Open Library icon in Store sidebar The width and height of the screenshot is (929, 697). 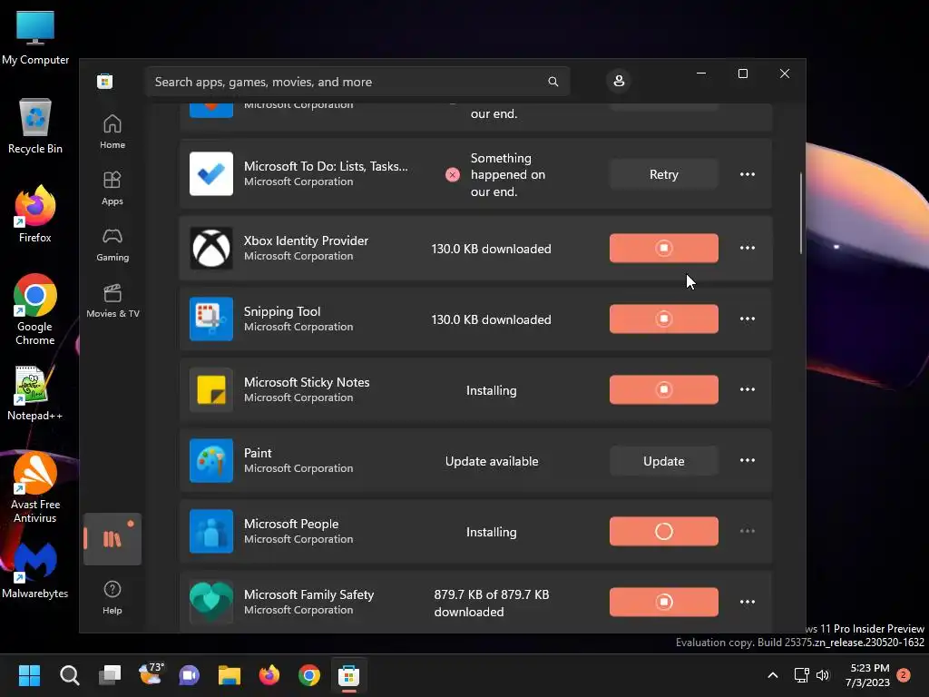[112, 539]
